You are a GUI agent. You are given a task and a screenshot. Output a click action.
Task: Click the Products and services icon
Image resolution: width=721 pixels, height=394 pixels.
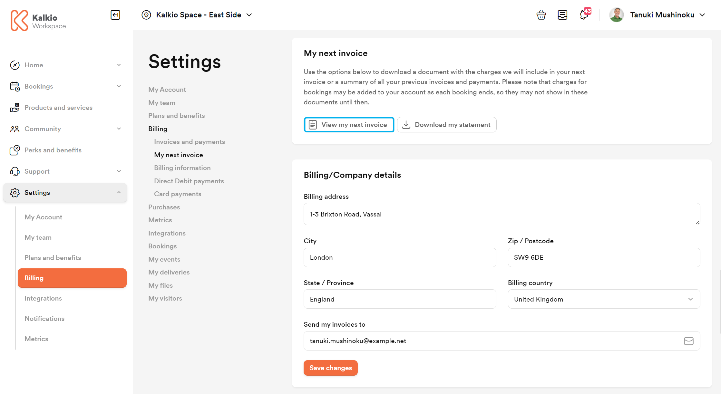[15, 108]
